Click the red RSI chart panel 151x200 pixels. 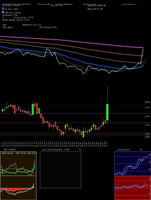click(x=133, y=188)
